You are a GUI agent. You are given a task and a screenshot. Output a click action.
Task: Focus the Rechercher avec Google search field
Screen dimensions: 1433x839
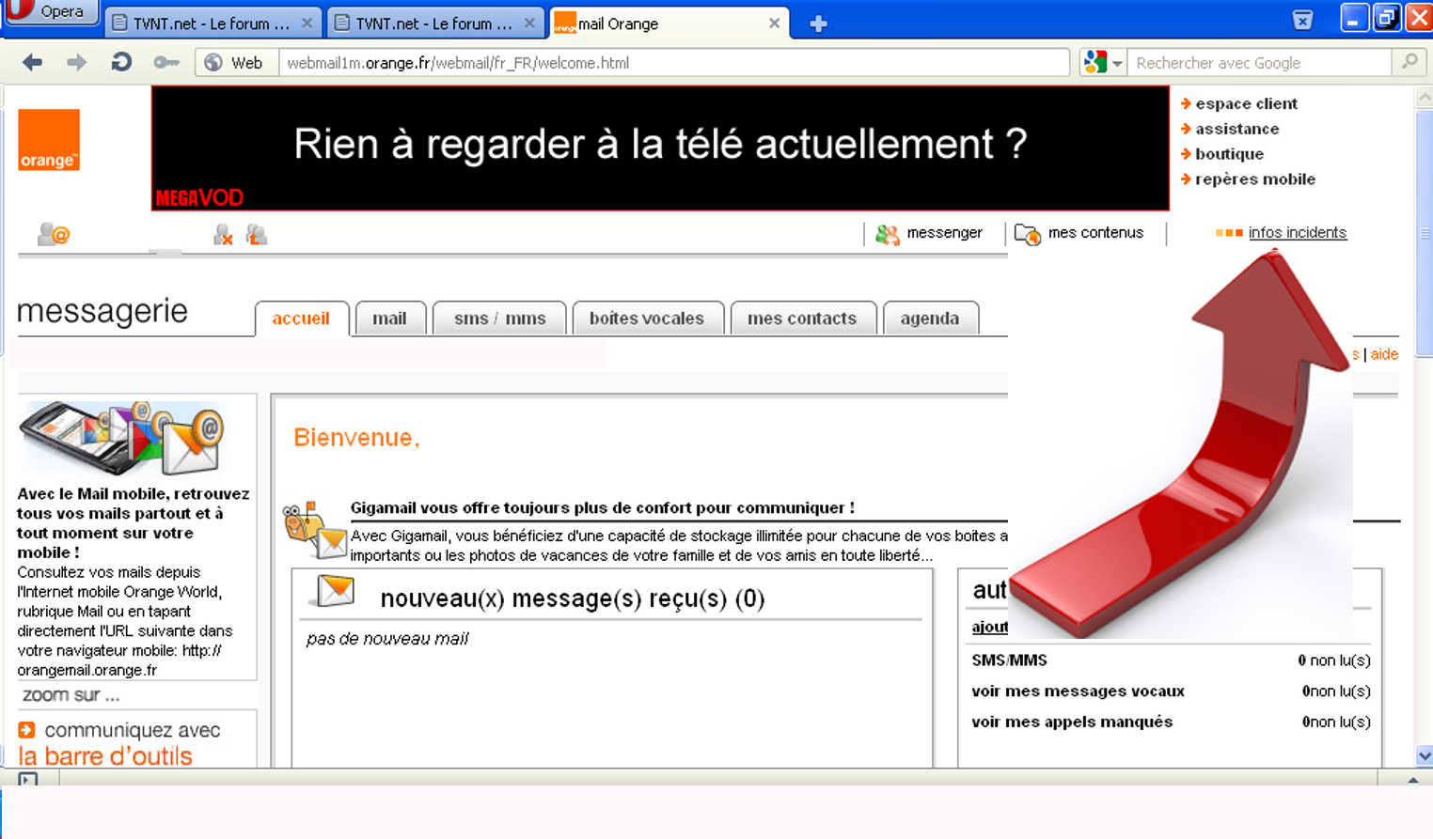[1259, 63]
